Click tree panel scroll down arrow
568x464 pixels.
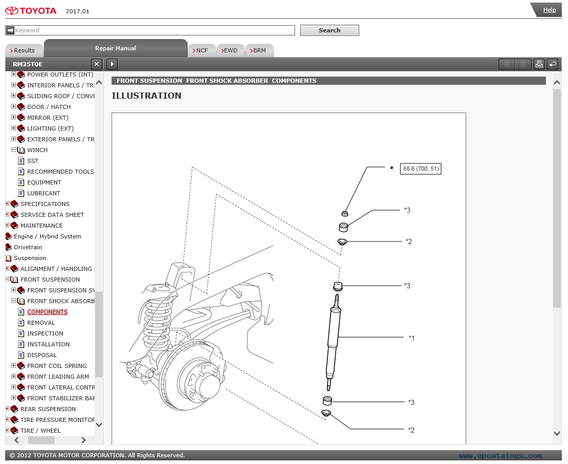coord(99,424)
